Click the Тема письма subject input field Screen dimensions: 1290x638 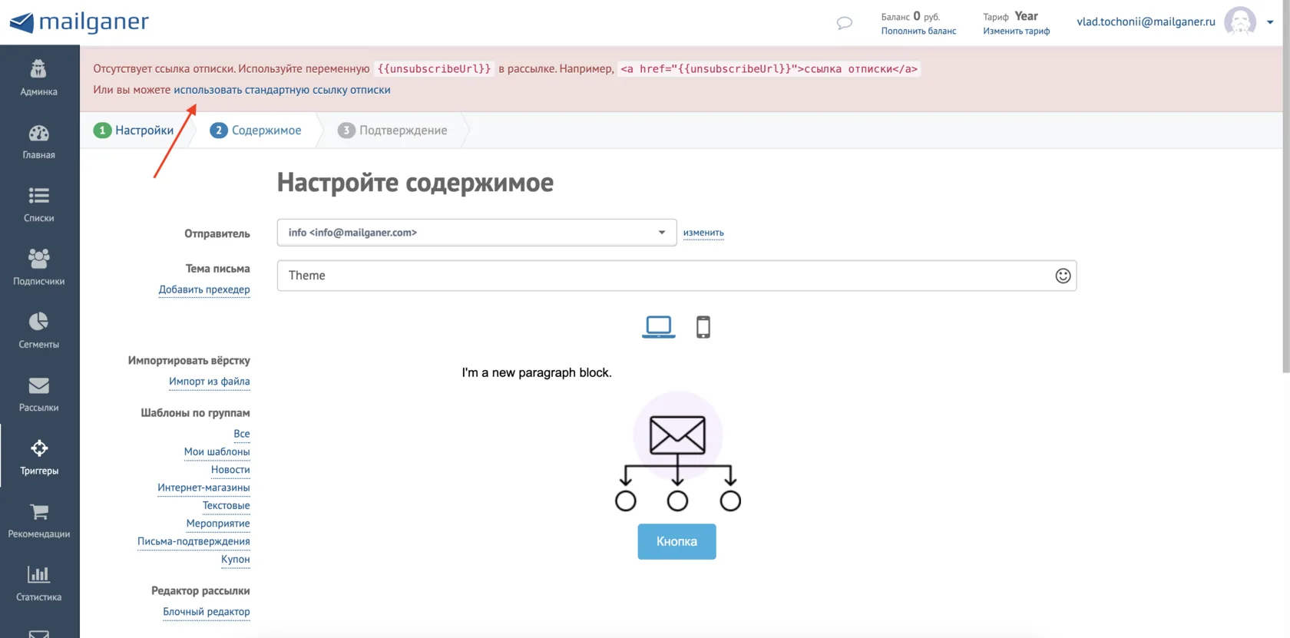[x=676, y=276]
